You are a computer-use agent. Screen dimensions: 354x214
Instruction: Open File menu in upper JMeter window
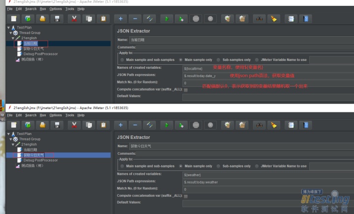10,9
